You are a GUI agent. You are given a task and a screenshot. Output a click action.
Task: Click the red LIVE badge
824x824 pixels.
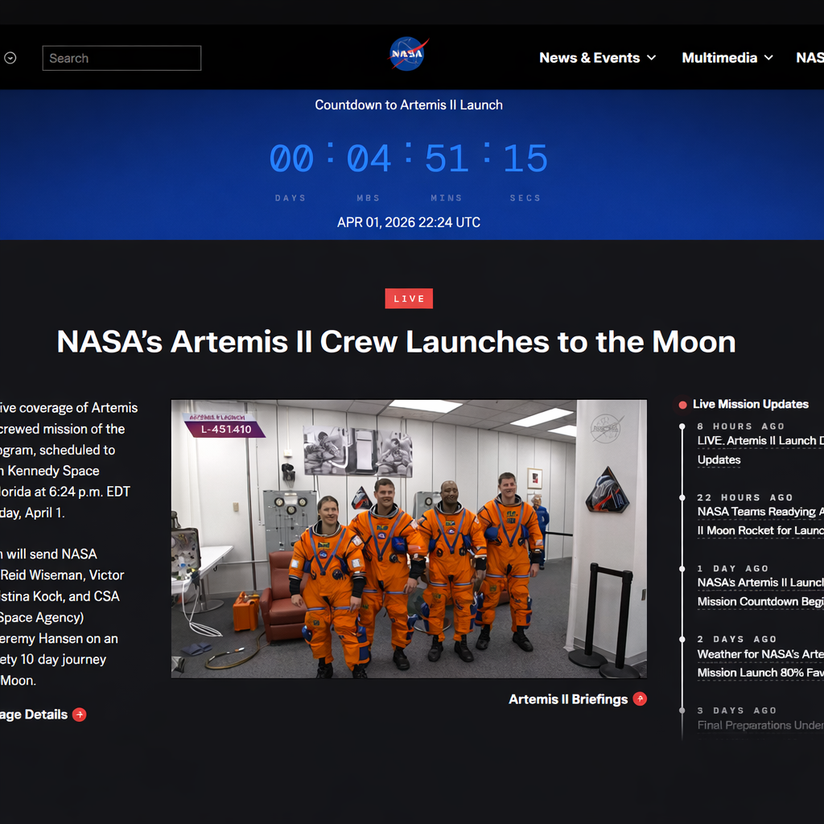coord(409,299)
